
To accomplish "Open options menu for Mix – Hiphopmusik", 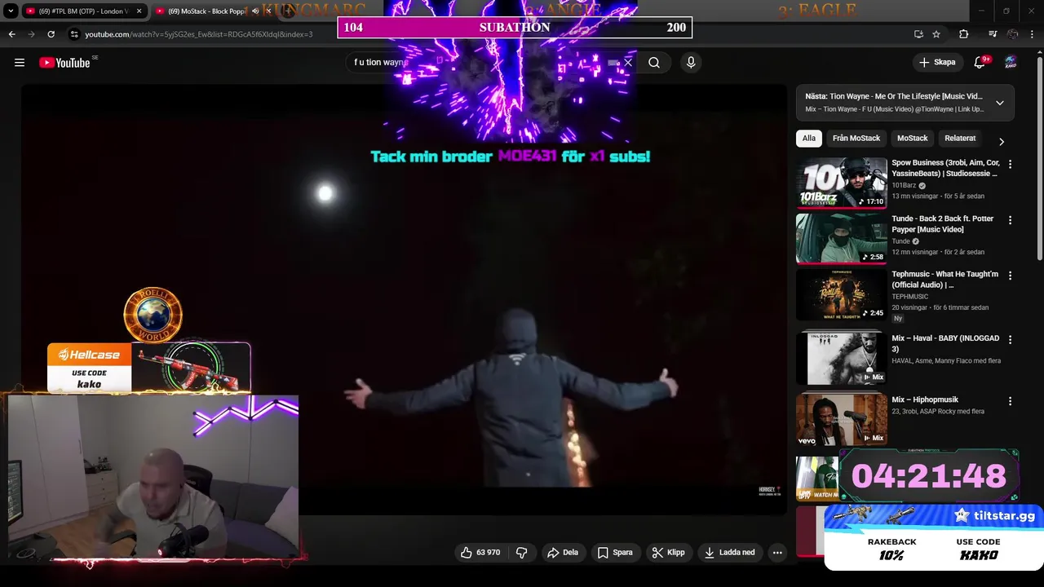I will (1010, 400).
